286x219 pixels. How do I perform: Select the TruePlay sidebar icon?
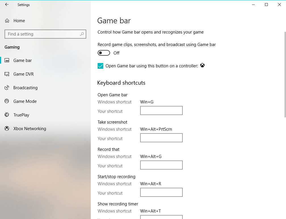7,115
